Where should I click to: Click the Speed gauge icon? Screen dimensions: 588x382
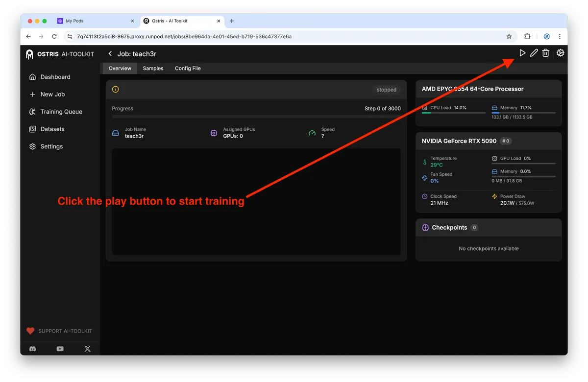pos(312,133)
